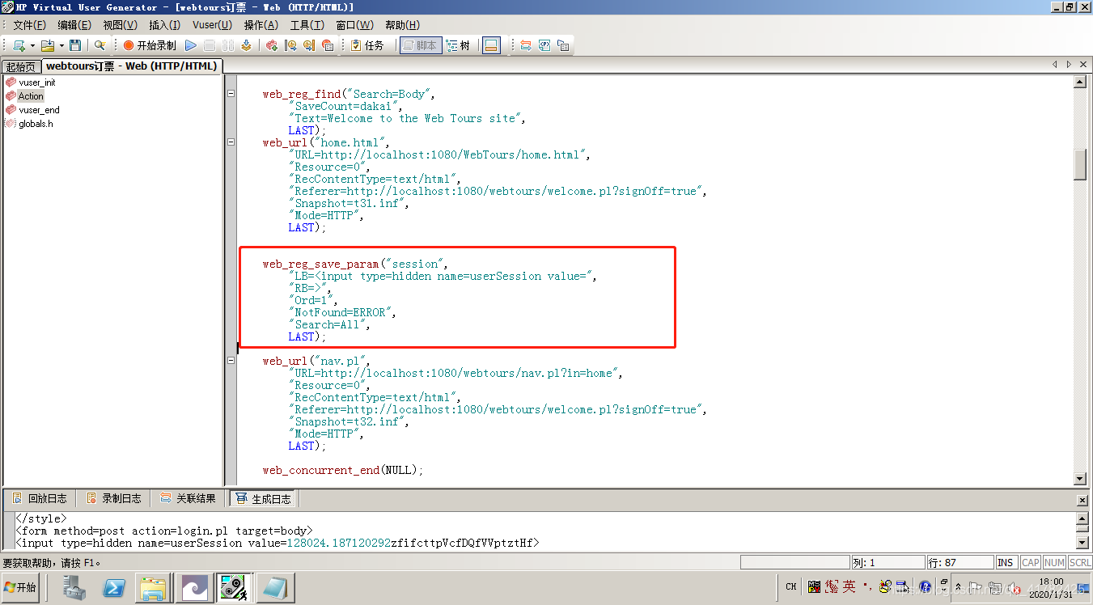Screen dimensions: 1093x605
Task: Open the 操作(A) menu
Action: tap(261, 25)
